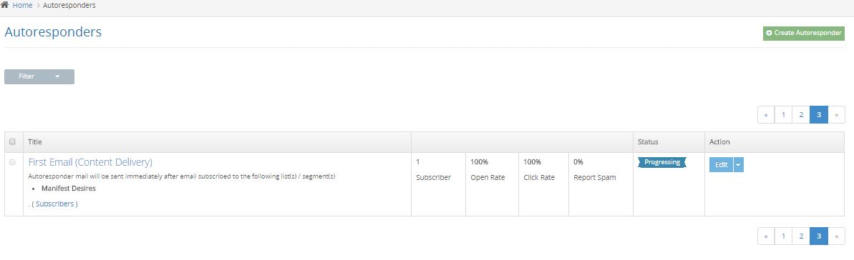Tick the select-all checkbox in table header
Screen dimensions: 854x260
pos(12,142)
